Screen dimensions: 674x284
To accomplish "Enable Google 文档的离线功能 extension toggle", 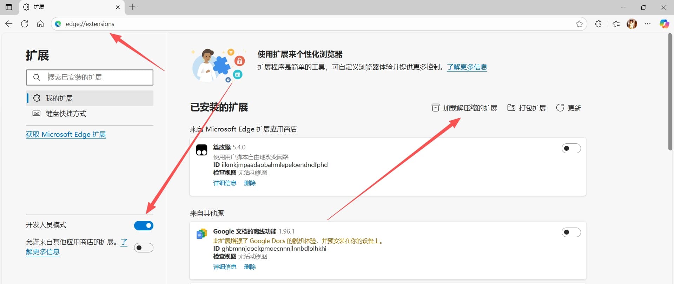I will pos(571,232).
